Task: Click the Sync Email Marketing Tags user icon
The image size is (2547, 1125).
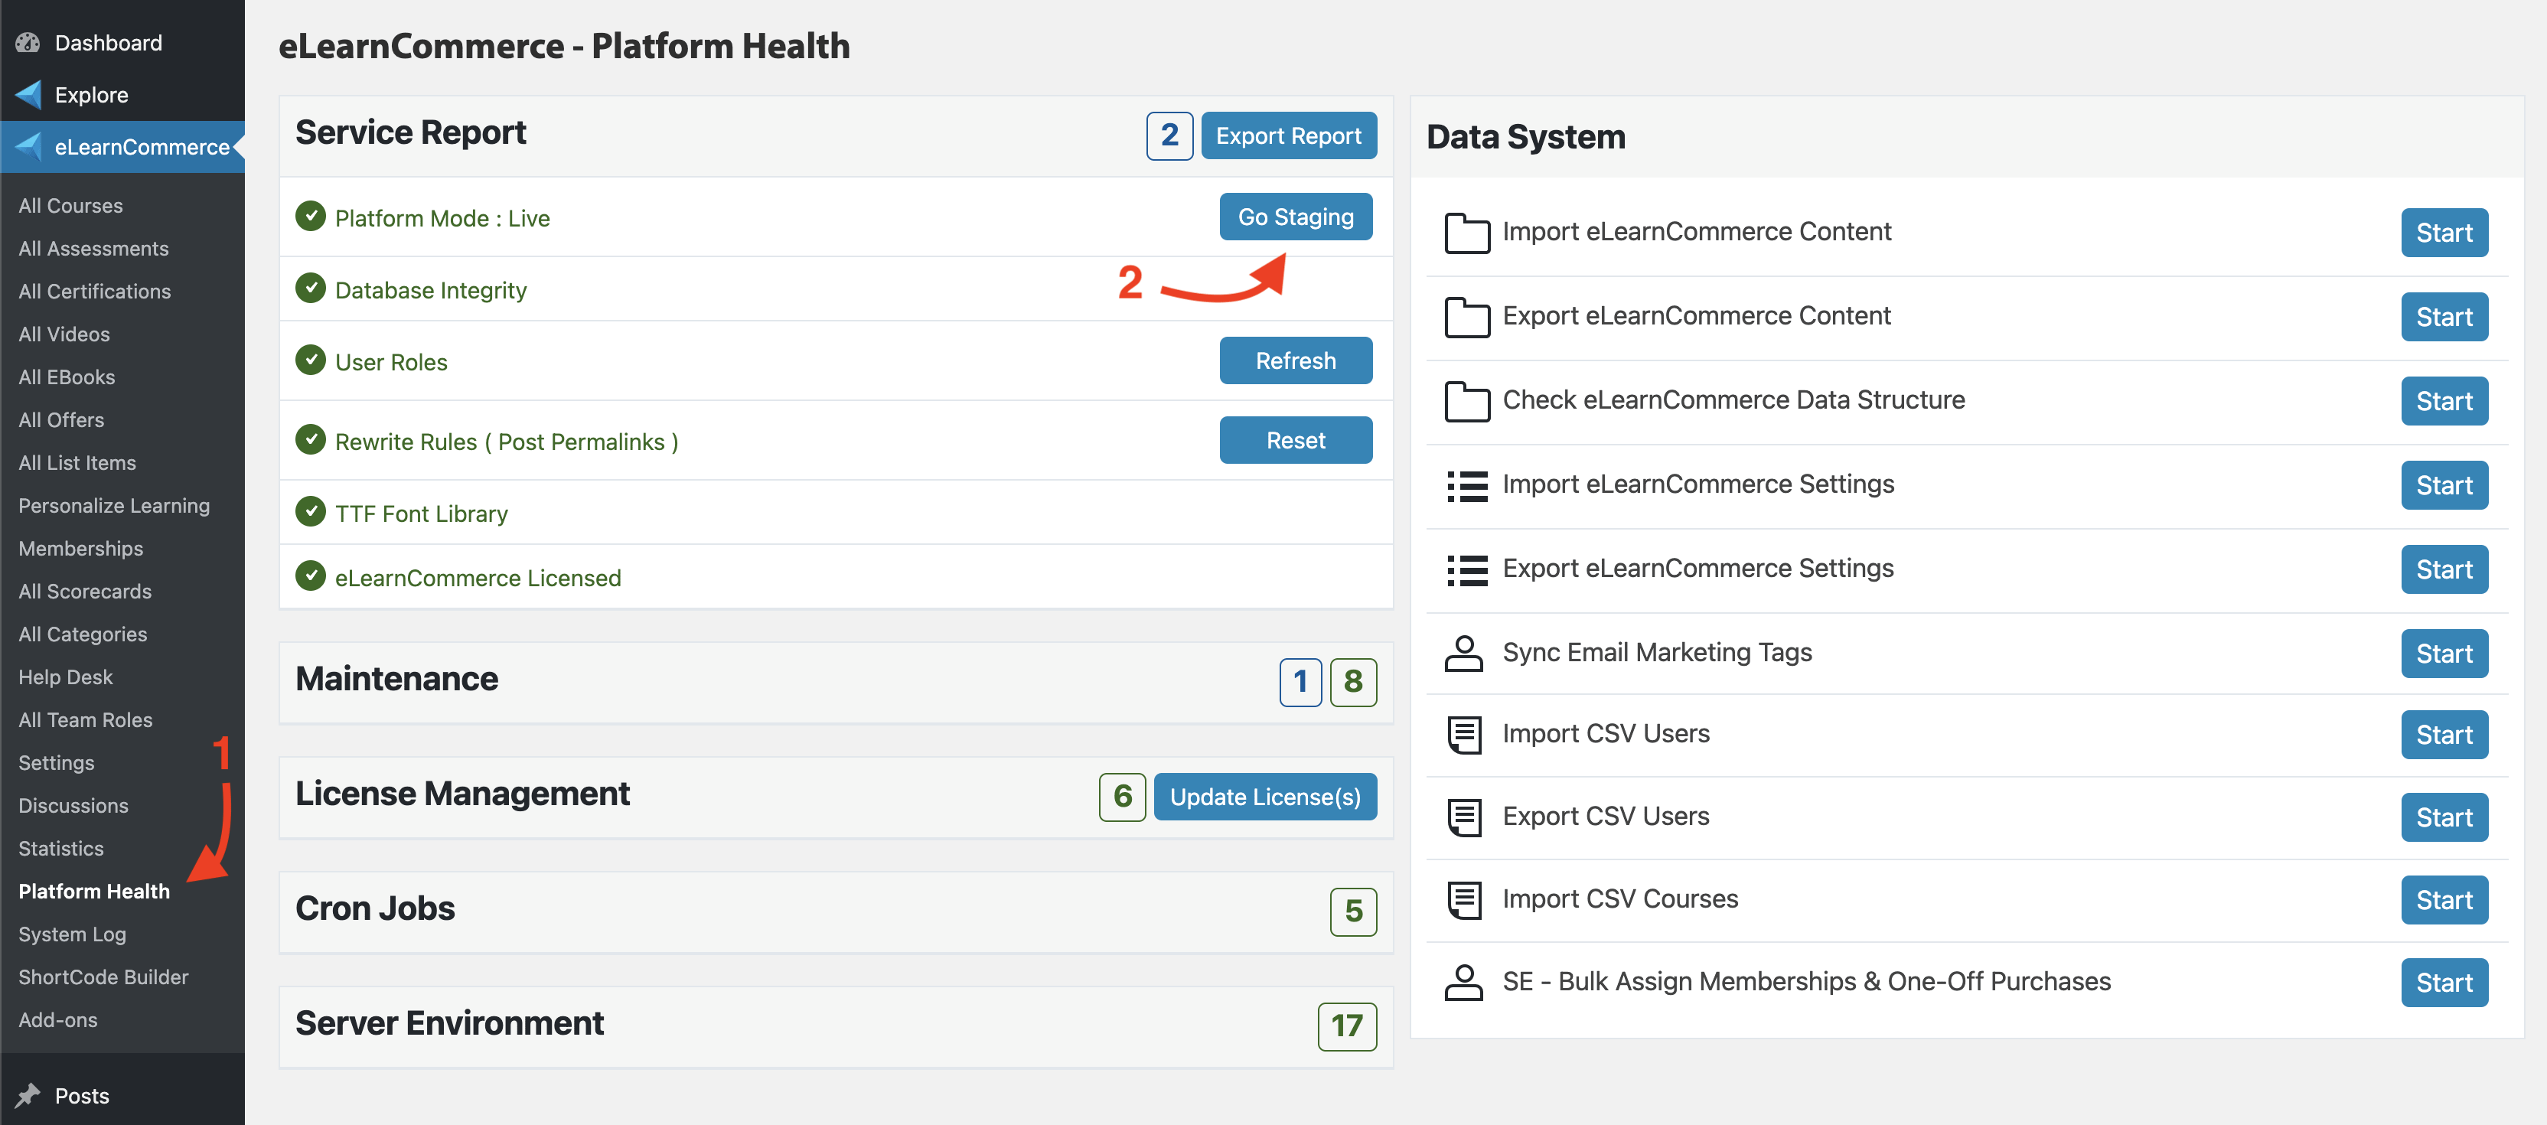Action: (x=1463, y=653)
